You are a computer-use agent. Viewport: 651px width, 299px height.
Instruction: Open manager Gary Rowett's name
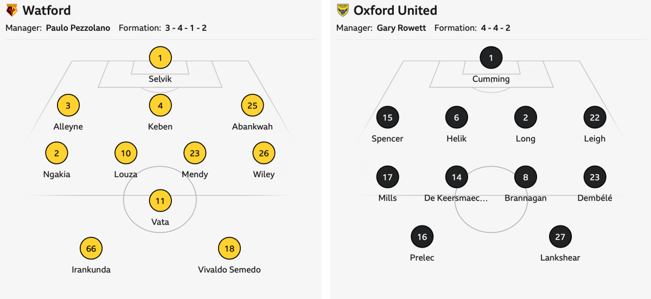[401, 28]
